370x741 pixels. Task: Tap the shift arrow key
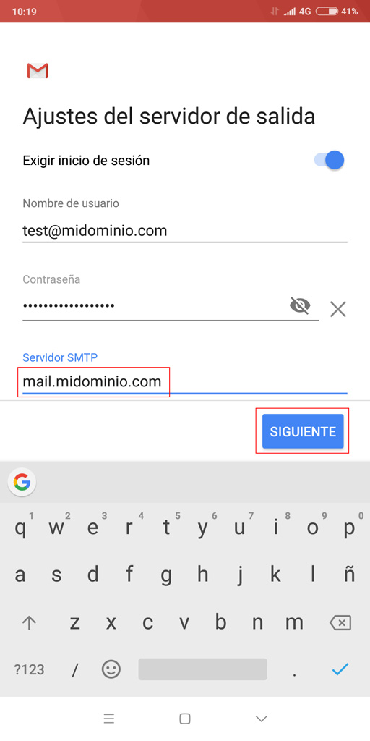click(x=29, y=623)
